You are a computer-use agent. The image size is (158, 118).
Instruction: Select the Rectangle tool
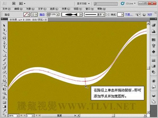pyautogui.click(x=4, y=55)
